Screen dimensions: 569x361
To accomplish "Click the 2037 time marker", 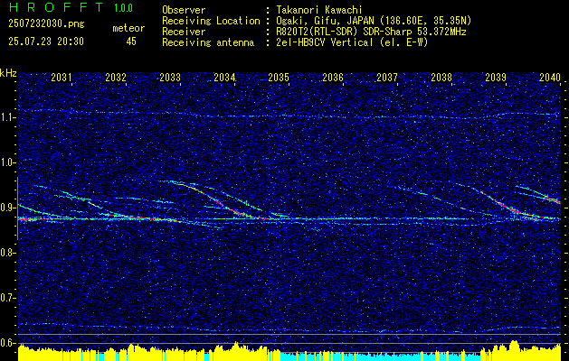I will point(387,77).
